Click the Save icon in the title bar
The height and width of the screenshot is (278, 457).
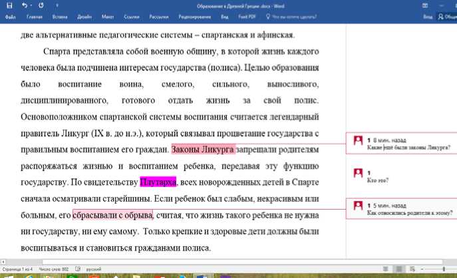coord(9,5)
